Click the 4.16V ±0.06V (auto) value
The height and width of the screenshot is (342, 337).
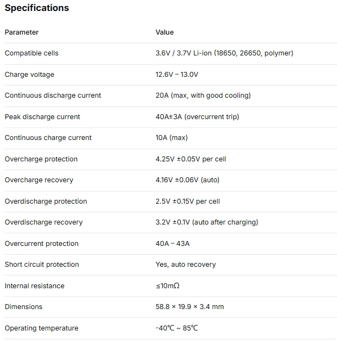(187, 180)
